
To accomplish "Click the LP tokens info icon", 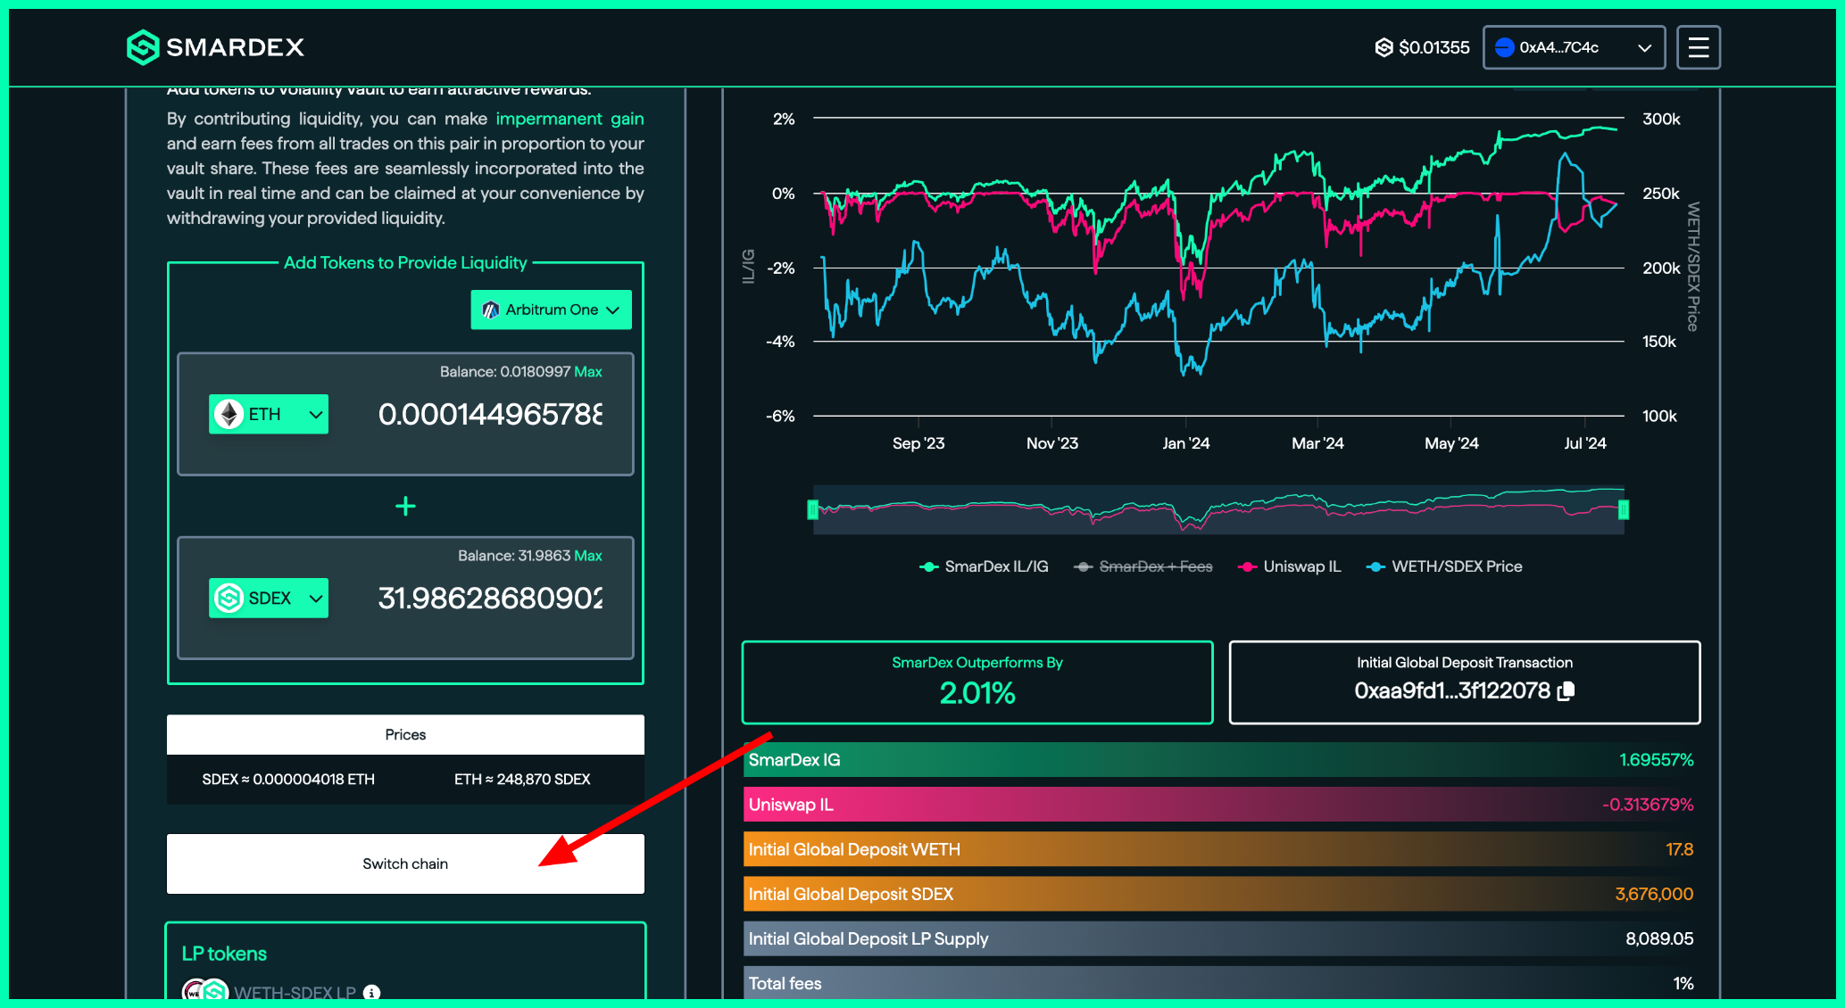I will click(x=372, y=992).
